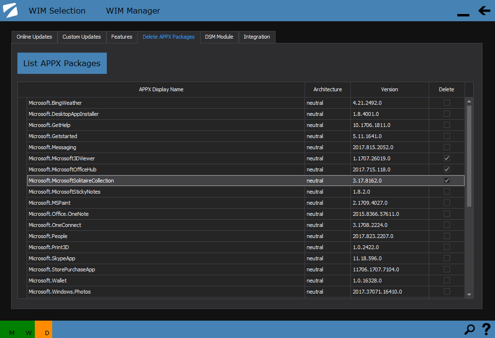Screen dimensions: 495x338
Task: Select the Delete APPX Packages tab
Action: (169, 37)
